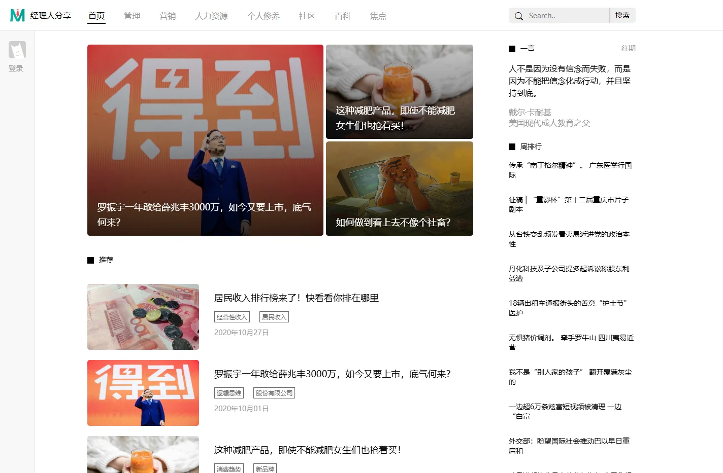Open the 个人修养 nav tab
Viewport: 723px width, 473px height.
[x=264, y=16]
